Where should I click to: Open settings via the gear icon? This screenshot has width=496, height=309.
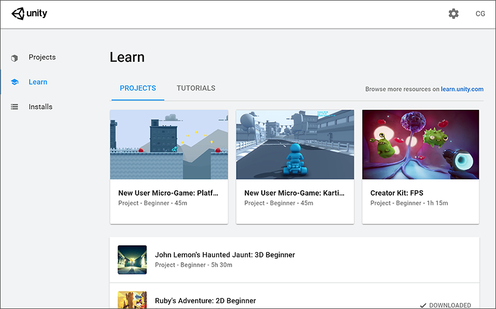(x=453, y=13)
